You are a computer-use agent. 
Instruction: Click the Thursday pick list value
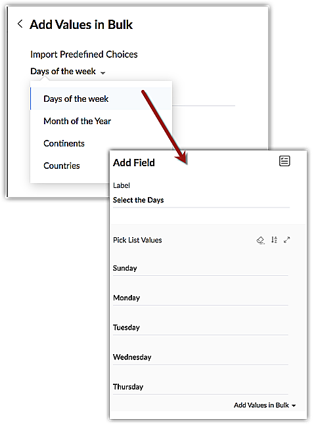[200, 387]
